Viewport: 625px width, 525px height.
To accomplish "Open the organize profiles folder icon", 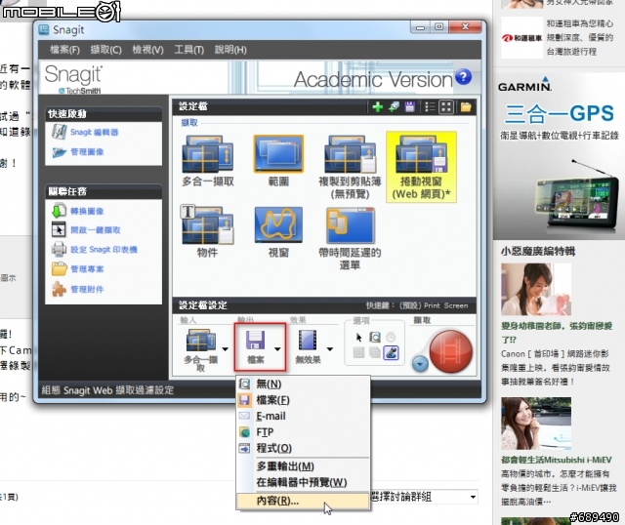I will click(466, 106).
